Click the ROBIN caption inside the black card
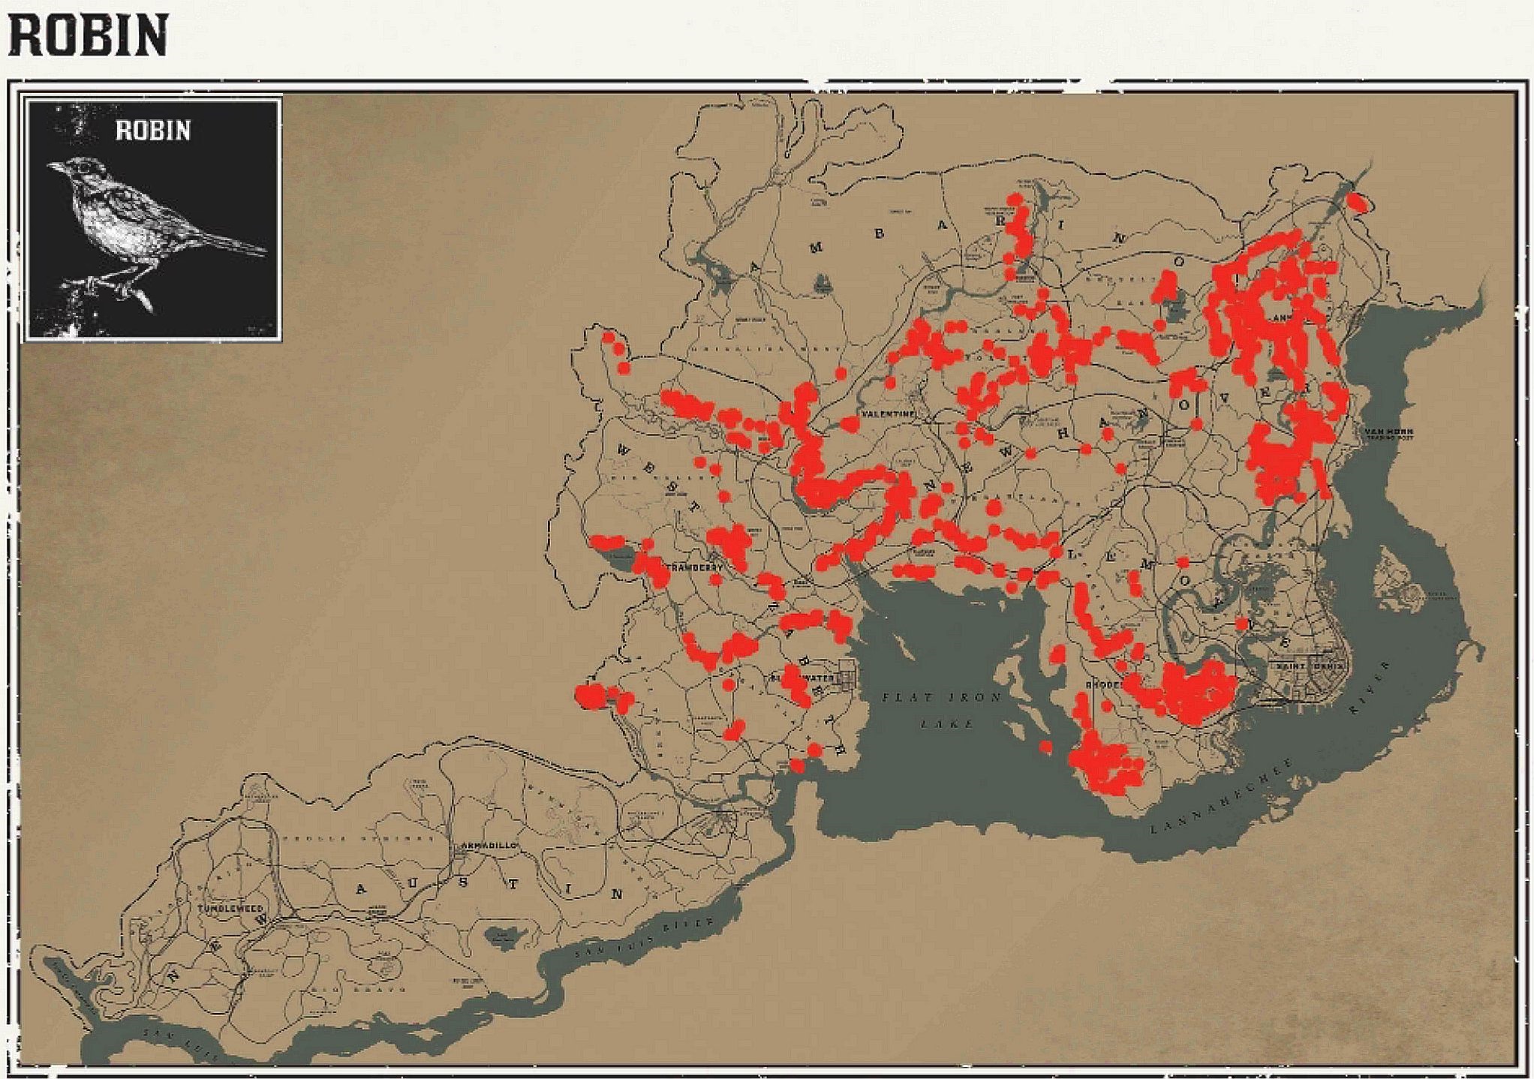This screenshot has height=1079, width=1534. pos(153,131)
